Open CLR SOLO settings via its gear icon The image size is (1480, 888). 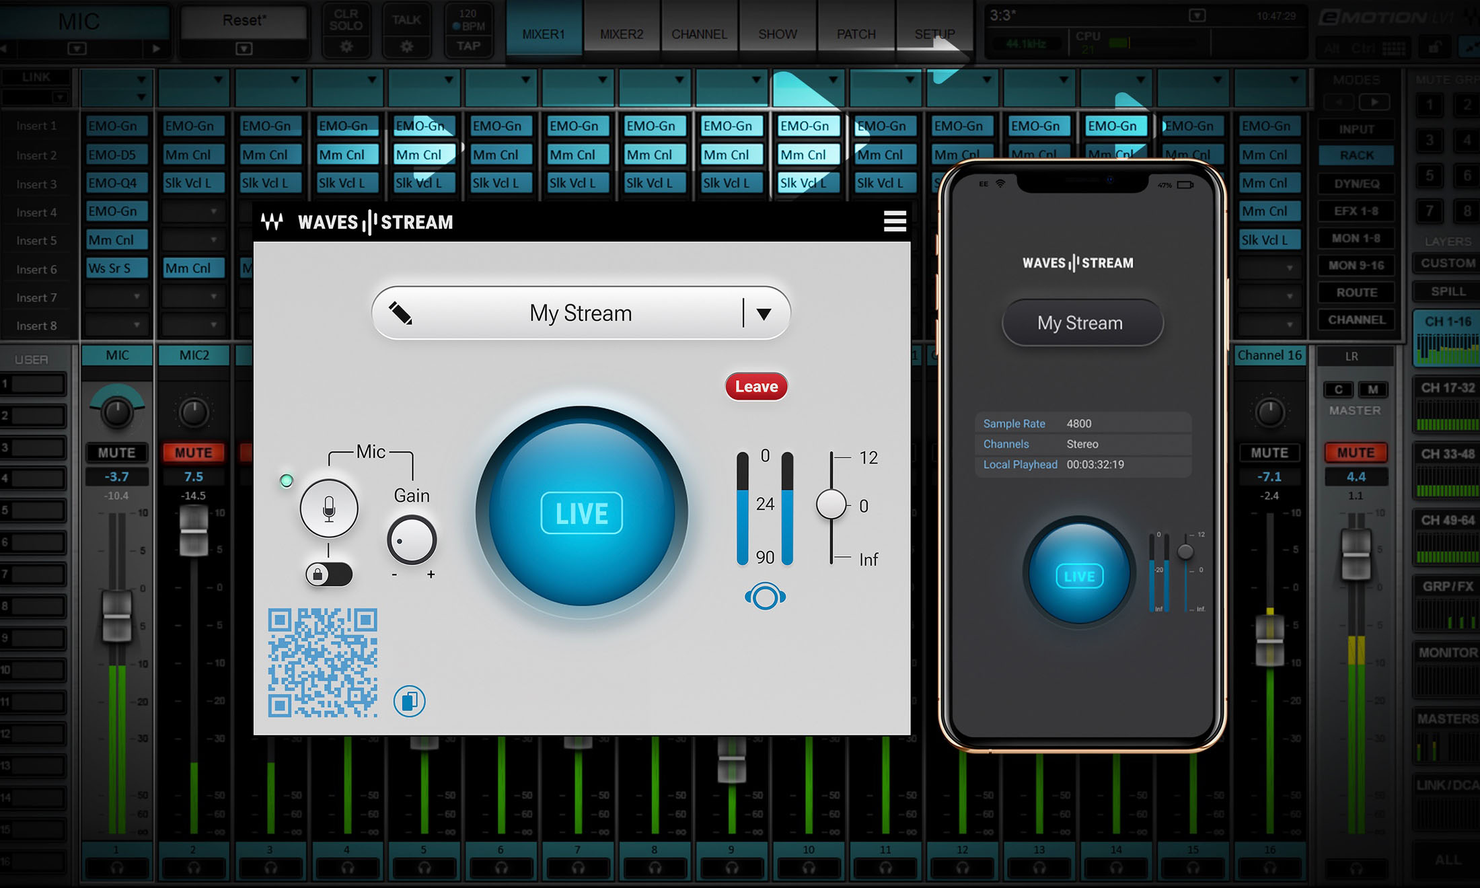346,44
